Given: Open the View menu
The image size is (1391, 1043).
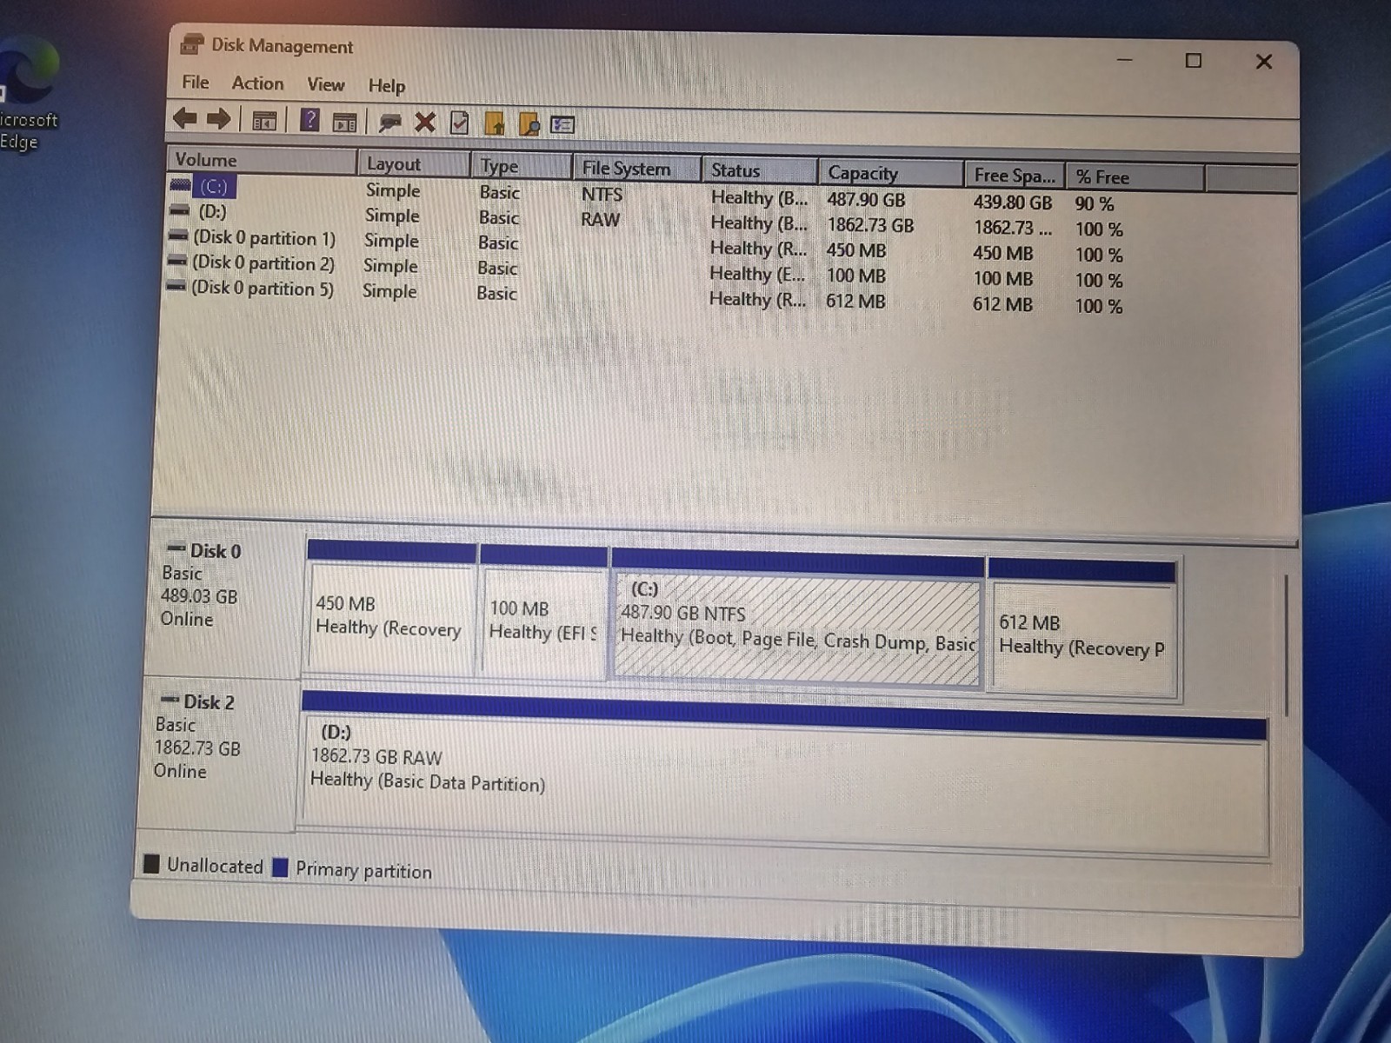Looking at the screenshot, I should (x=326, y=84).
